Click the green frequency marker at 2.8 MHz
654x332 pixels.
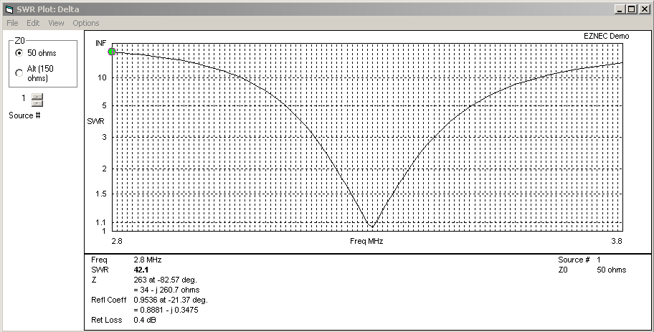pyautogui.click(x=112, y=52)
